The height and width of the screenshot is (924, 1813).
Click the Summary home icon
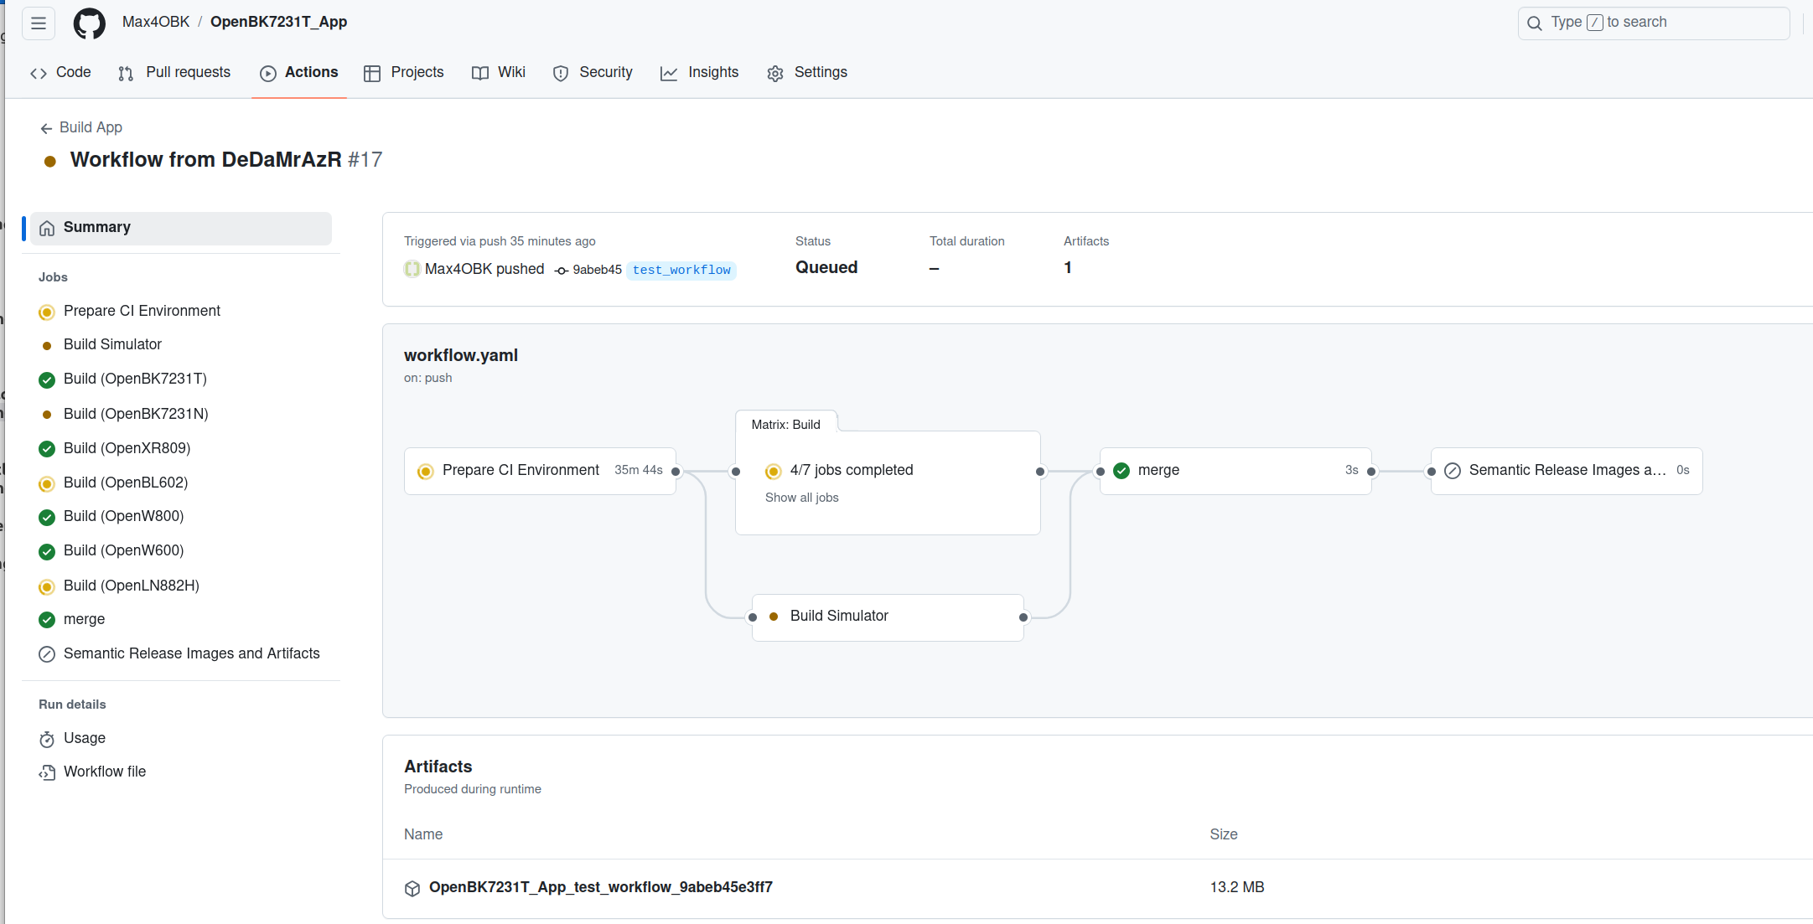47,228
